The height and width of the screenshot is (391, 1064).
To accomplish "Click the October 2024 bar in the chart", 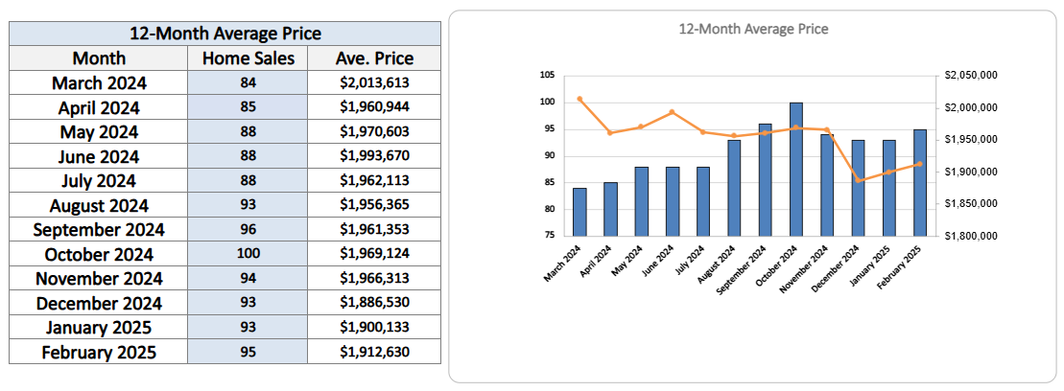I will coord(796,170).
